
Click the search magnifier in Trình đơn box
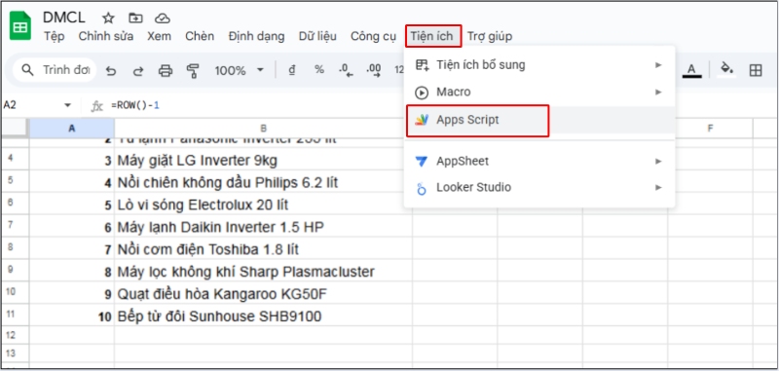tap(28, 70)
